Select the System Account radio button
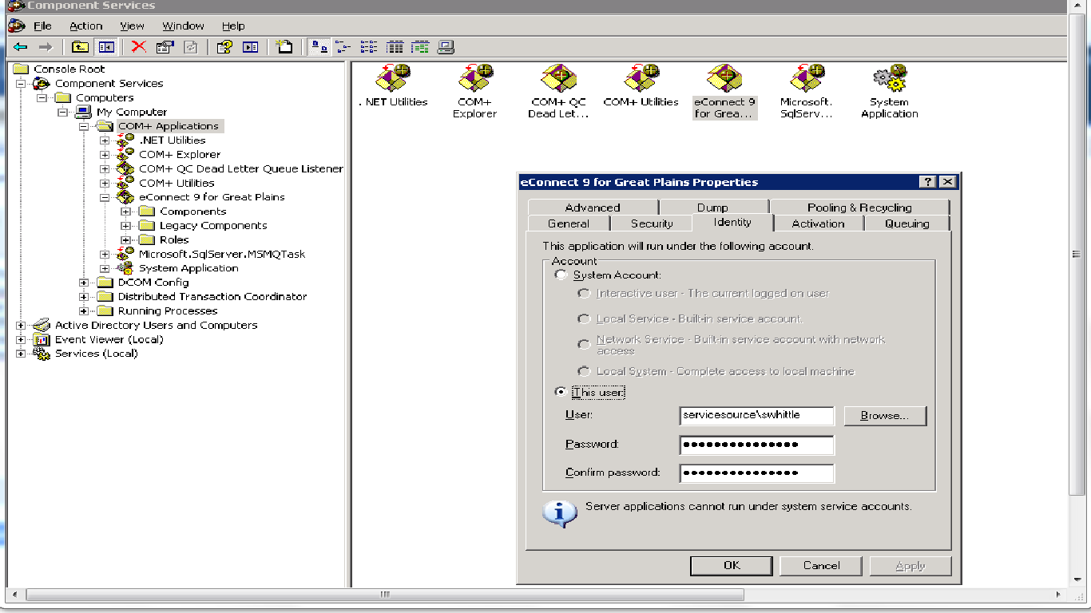Image resolution: width=1091 pixels, height=613 pixels. click(562, 274)
